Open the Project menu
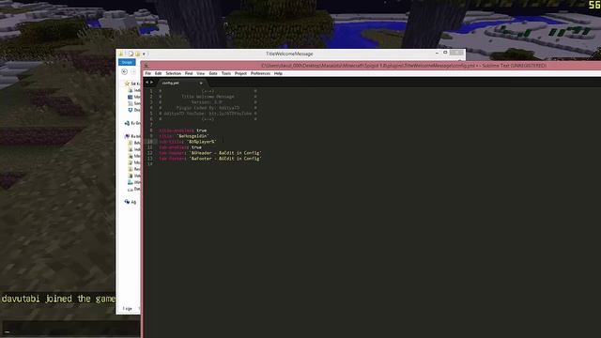This screenshot has height=338, width=601. (240, 73)
